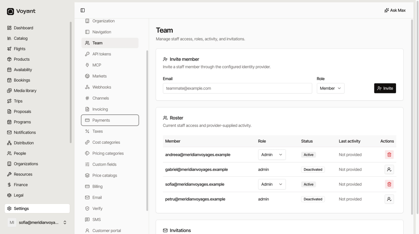Click the Dashboard grid icon
This screenshot has height=234, width=419.
coord(9,28)
